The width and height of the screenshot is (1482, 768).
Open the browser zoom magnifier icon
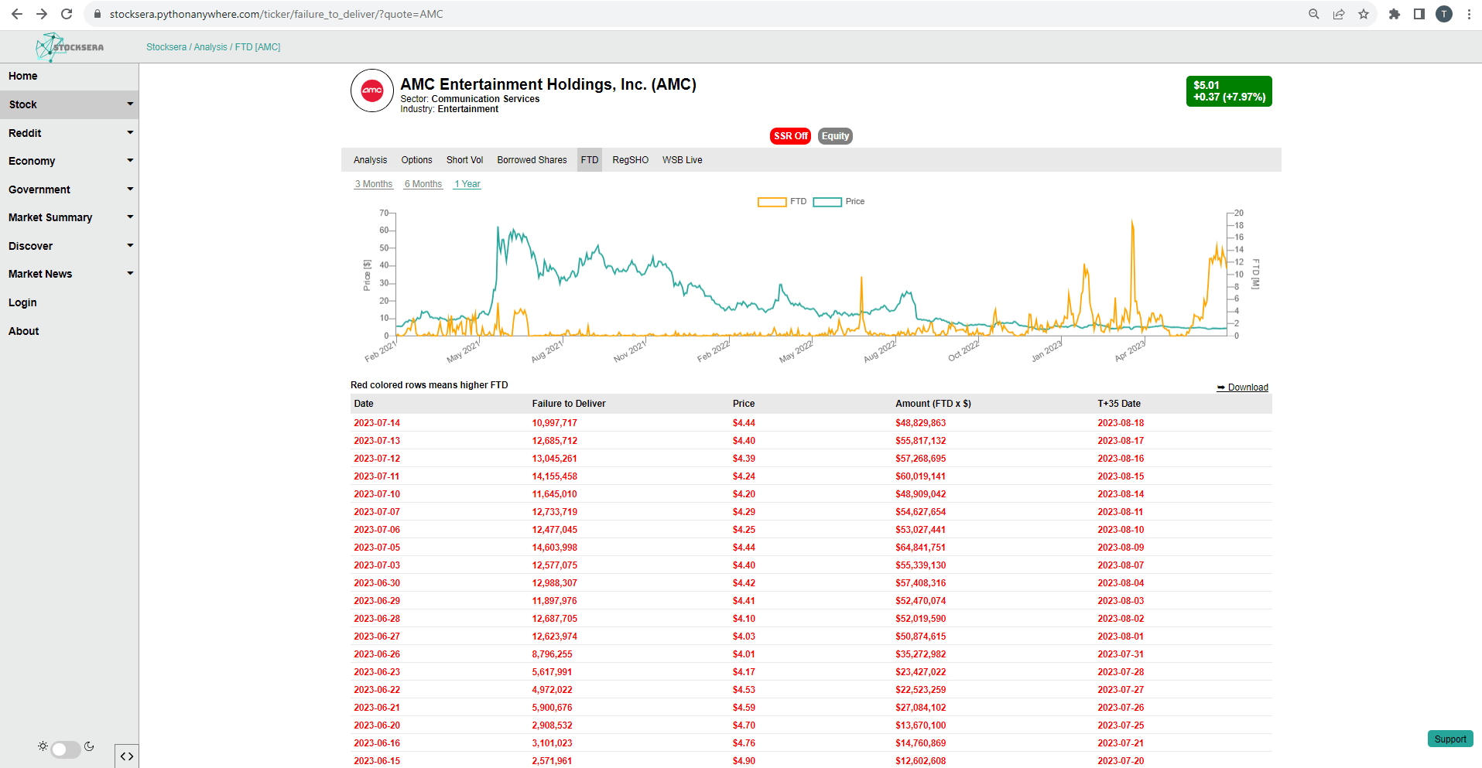[1314, 14]
